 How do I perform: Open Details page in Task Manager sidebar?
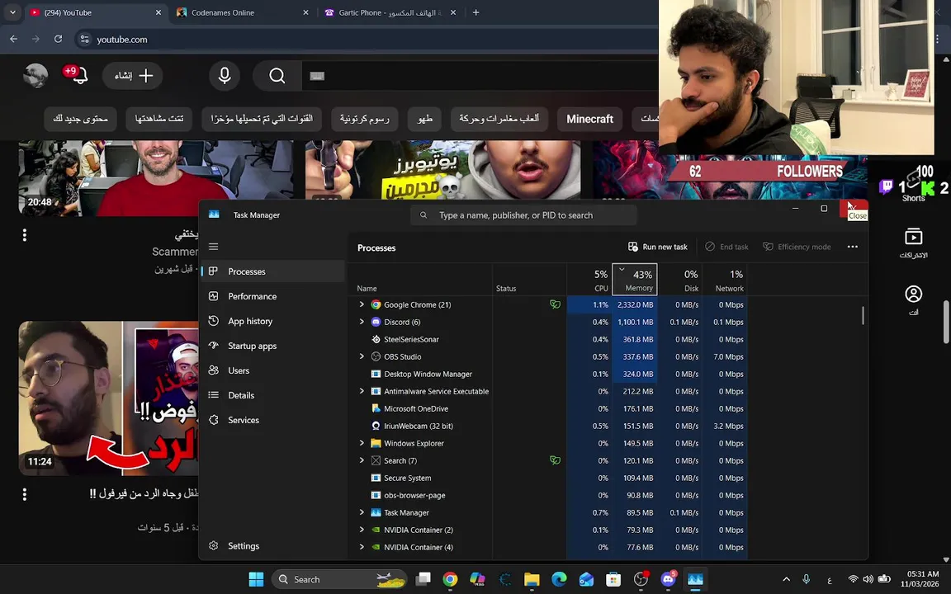[273, 395]
